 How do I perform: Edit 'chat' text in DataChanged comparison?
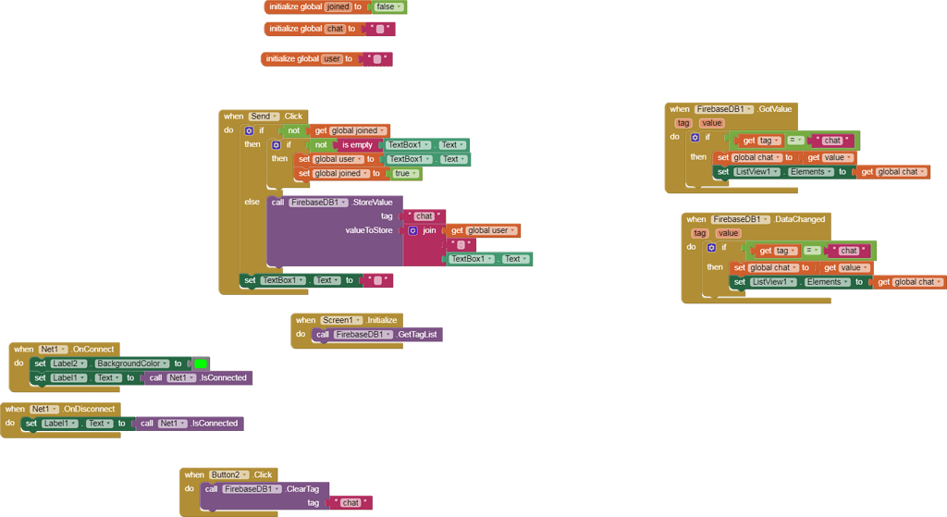(x=849, y=251)
